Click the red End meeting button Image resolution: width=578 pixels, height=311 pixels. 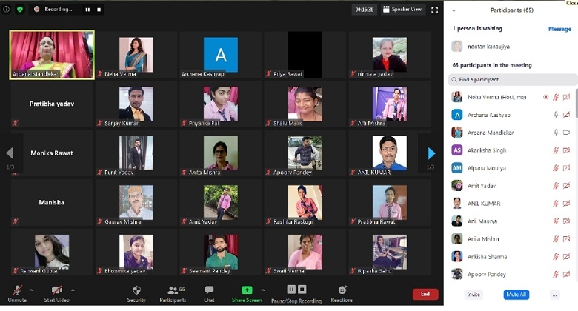(425, 294)
